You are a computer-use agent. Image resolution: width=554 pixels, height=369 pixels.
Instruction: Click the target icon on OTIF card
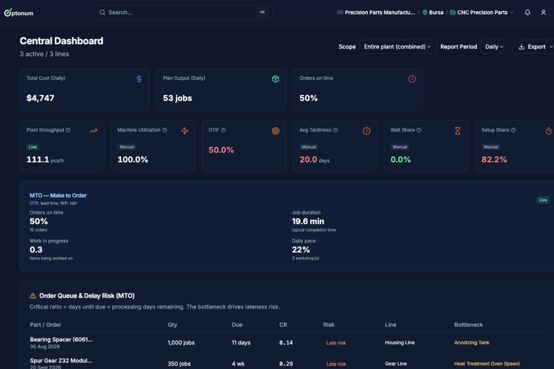click(x=276, y=131)
